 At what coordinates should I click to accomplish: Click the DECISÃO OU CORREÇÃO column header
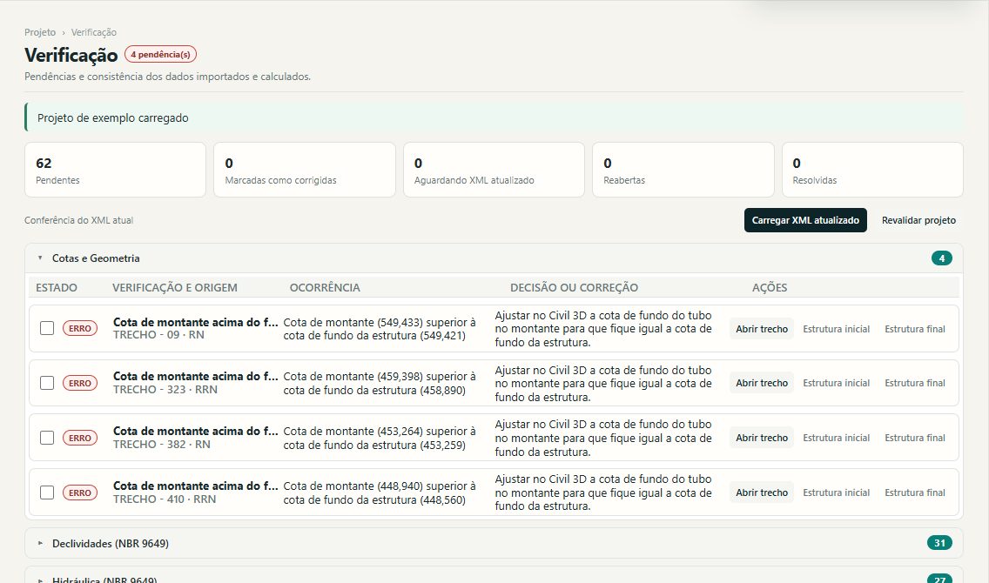coord(574,288)
